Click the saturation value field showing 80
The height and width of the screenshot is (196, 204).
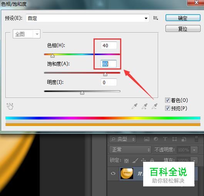[109, 64]
